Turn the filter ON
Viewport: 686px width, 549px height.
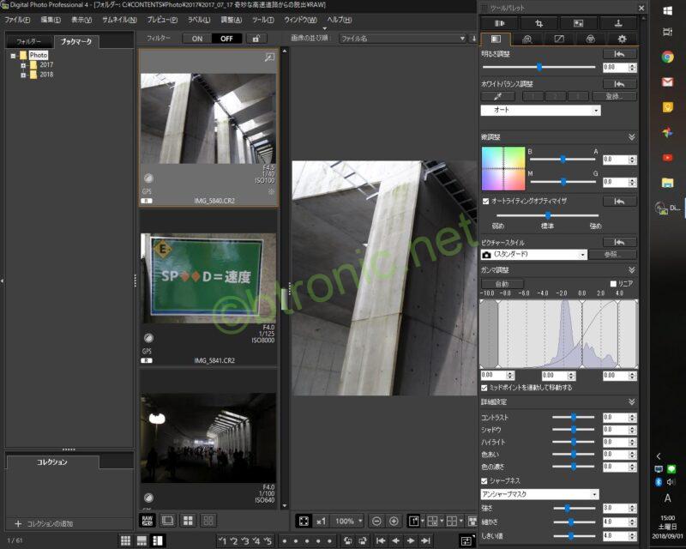[197, 39]
